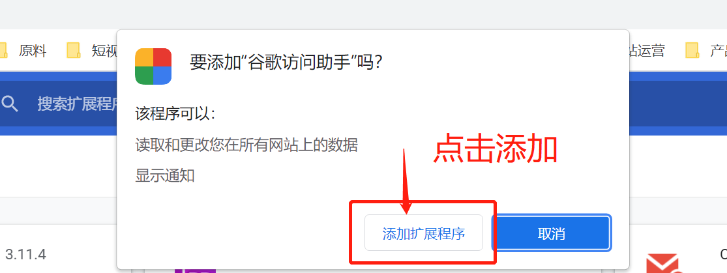Select the 原料 bookmark label

pos(33,51)
